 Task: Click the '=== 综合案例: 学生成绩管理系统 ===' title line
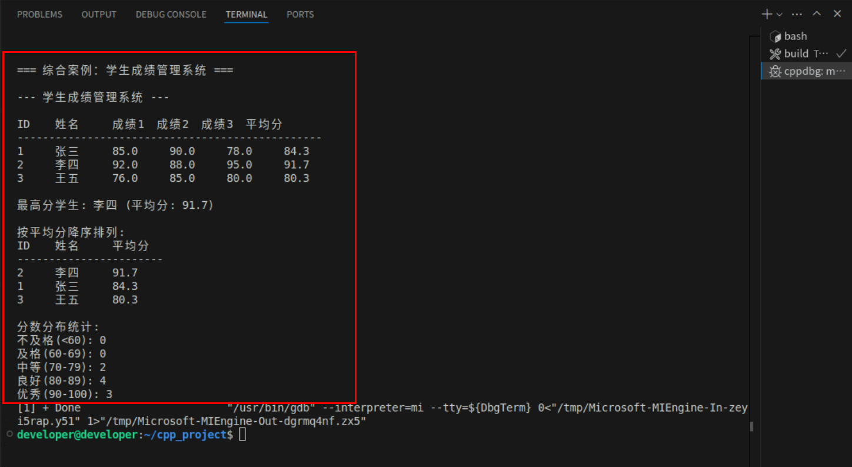[125, 71]
